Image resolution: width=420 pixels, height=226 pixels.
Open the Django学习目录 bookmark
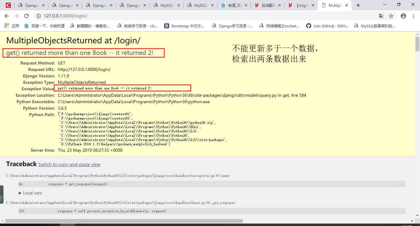pos(232,26)
